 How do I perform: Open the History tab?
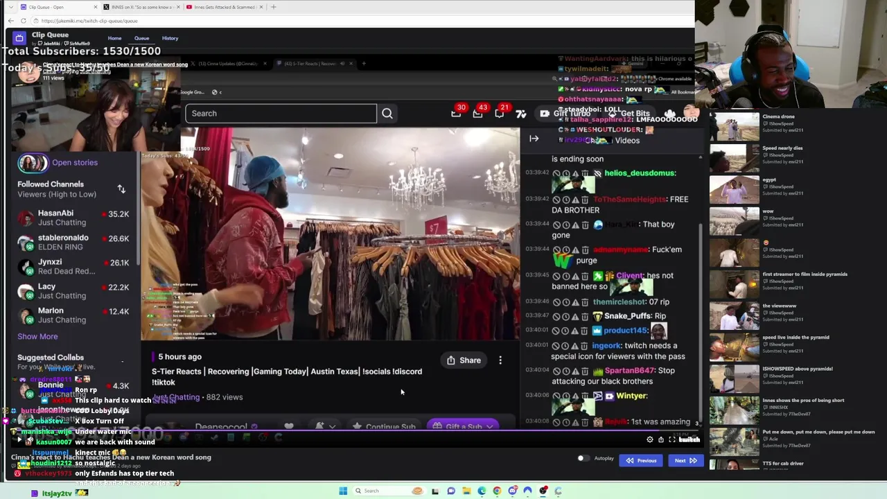tap(170, 38)
